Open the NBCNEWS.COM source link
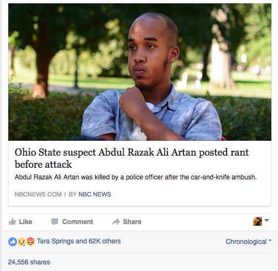278x271 pixels. 38,194
